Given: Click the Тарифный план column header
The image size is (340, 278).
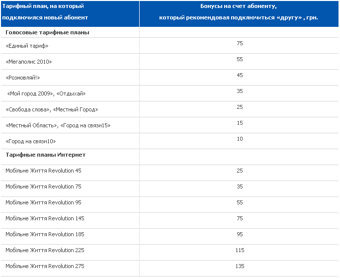Looking at the screenshot, I should pyautogui.click(x=45, y=12).
